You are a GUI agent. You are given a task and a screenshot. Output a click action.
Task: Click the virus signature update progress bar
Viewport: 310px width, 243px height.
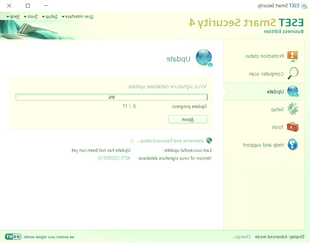(x=111, y=97)
